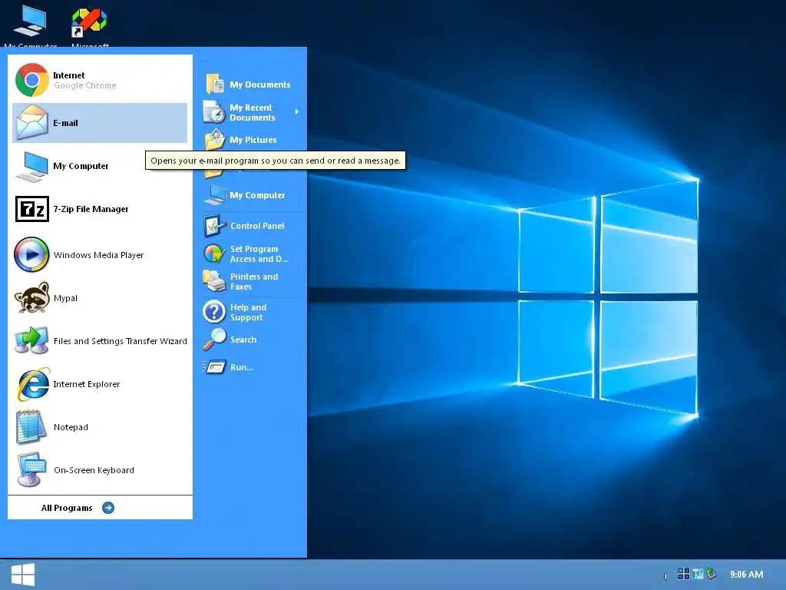Launch 7-Zip File Manager
This screenshot has height=590, width=786.
[x=100, y=209]
